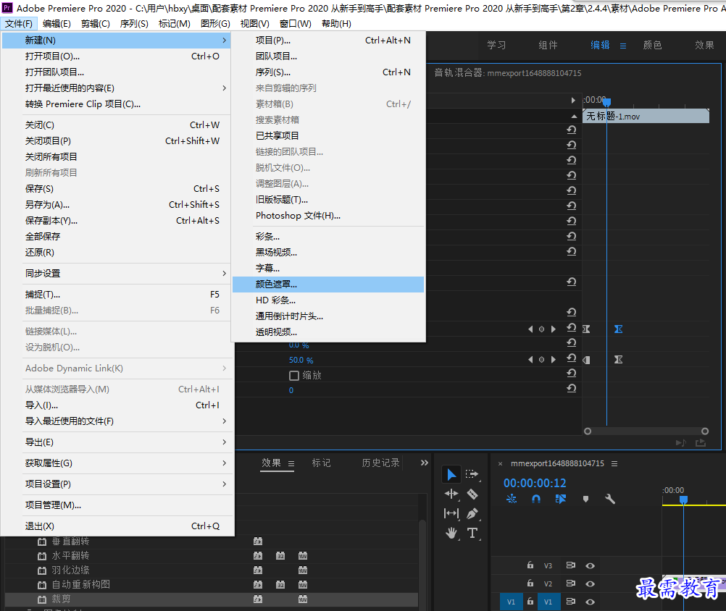Select the Hand tool

tap(451, 533)
